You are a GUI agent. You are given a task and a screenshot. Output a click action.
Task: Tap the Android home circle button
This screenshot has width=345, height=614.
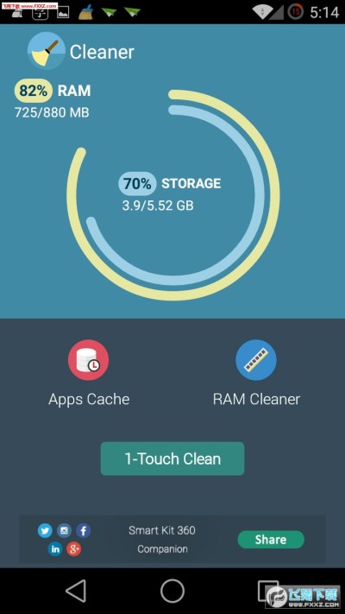172,591
